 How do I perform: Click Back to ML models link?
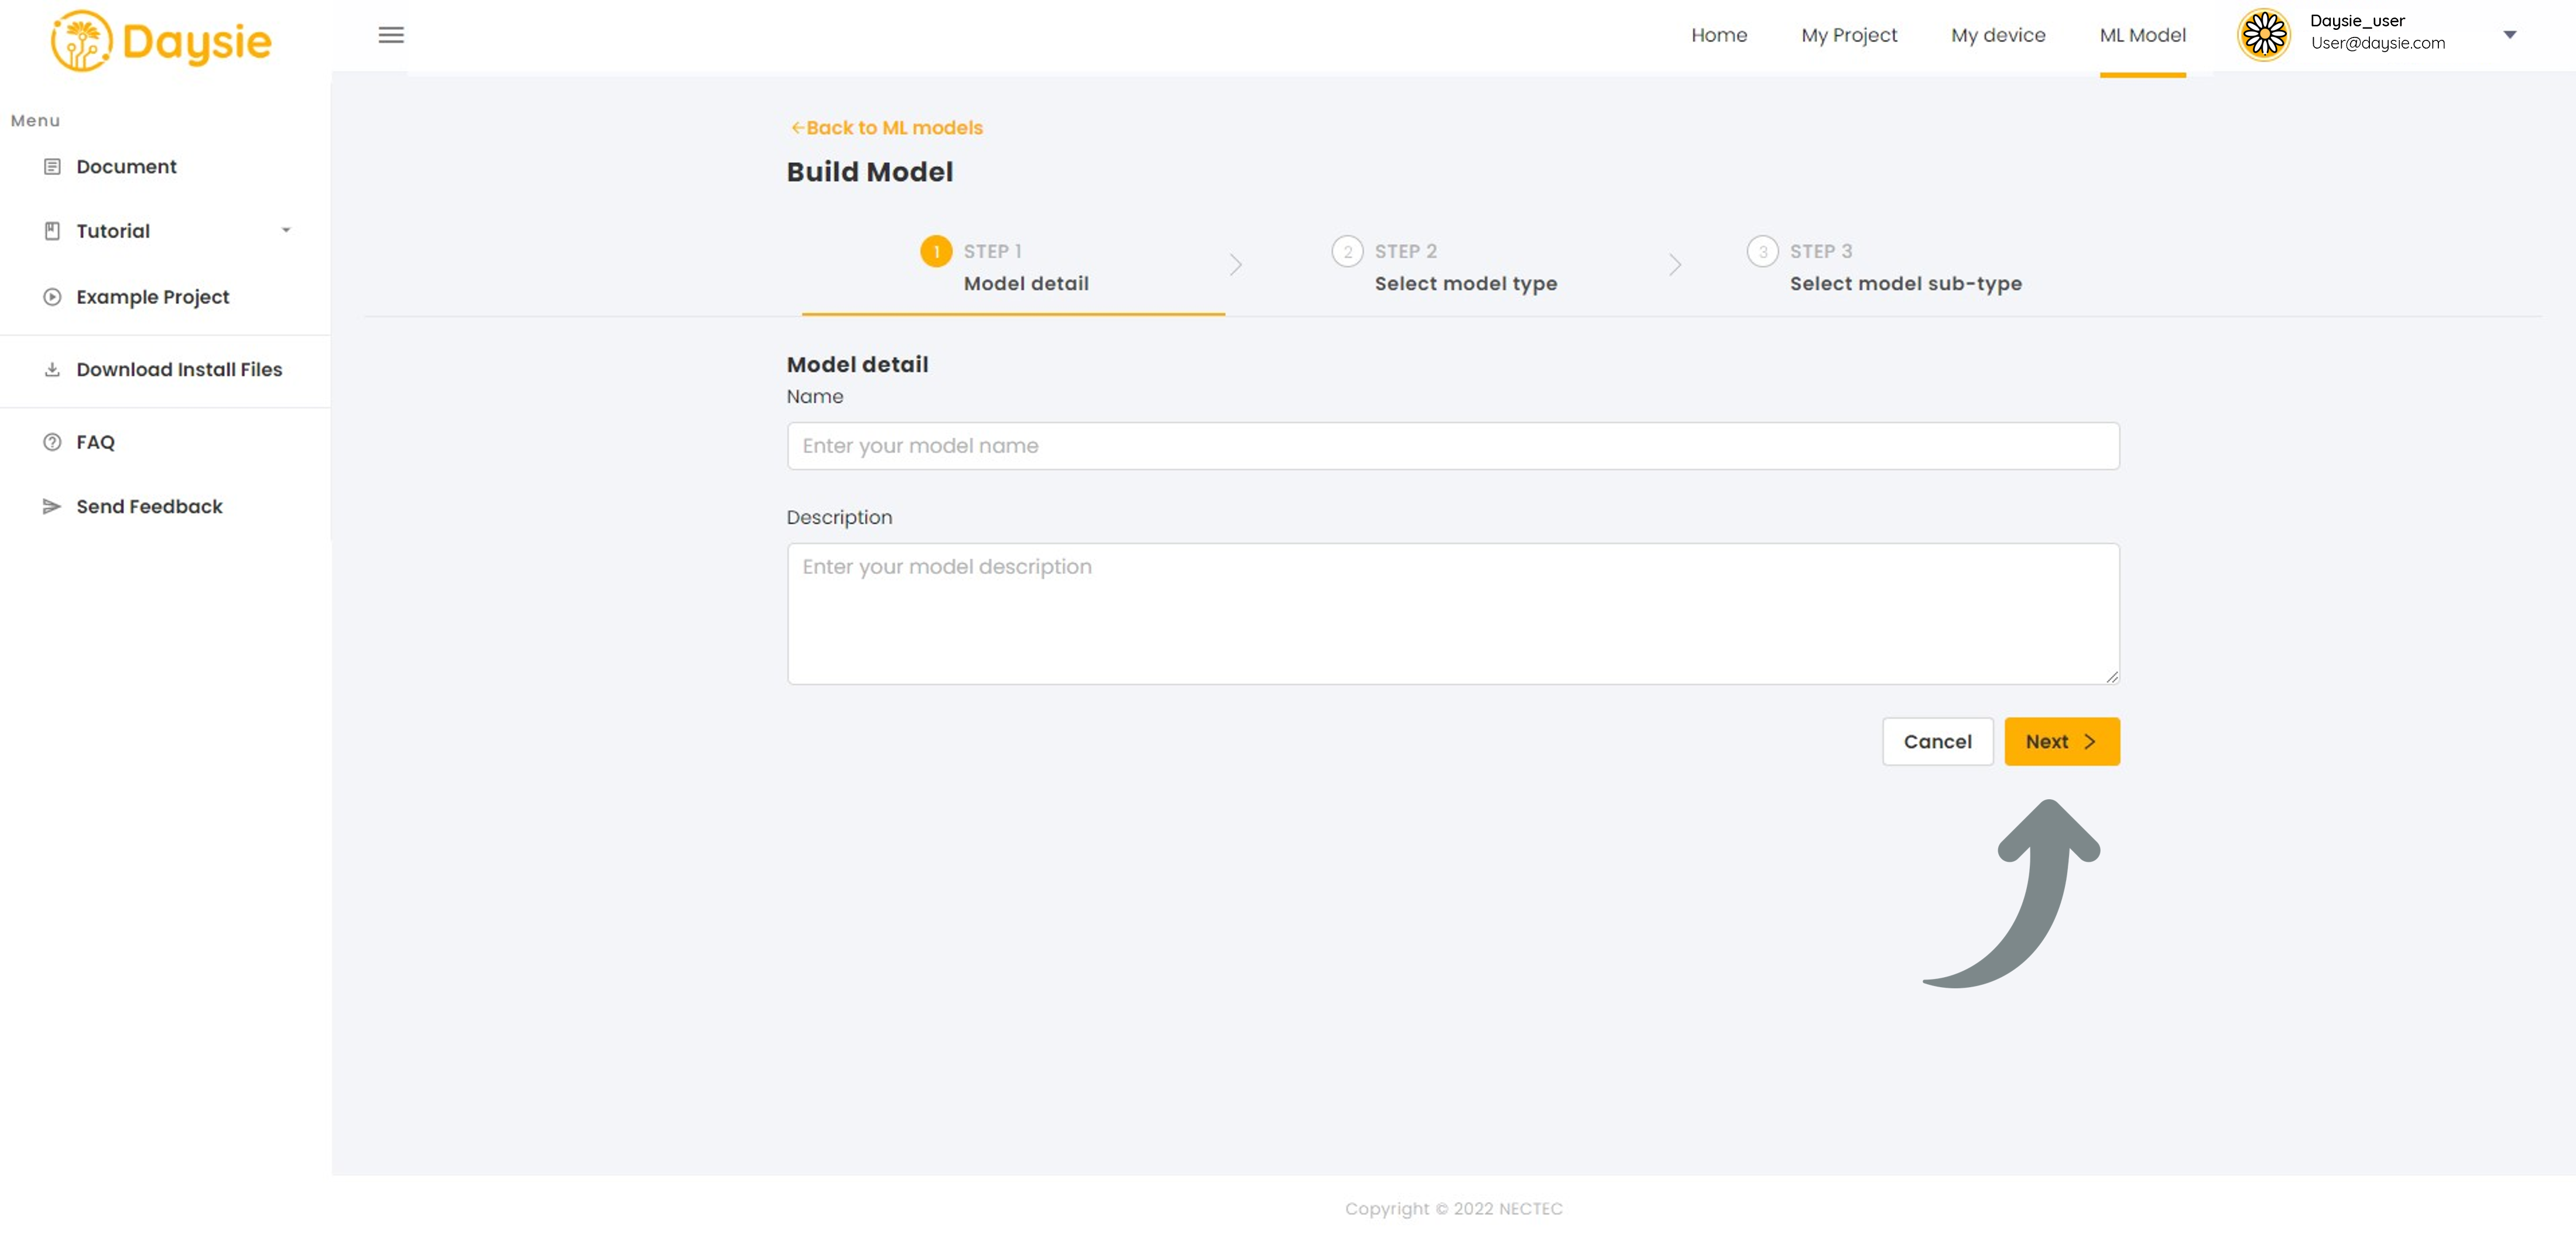(x=887, y=128)
